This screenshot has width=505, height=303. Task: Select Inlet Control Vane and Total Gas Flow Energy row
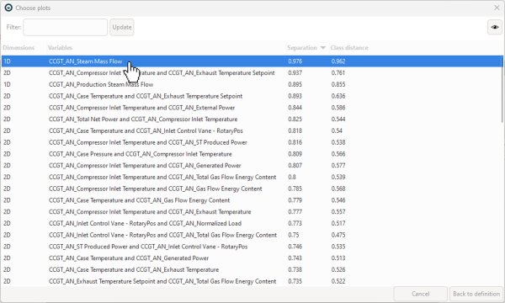tap(252, 235)
